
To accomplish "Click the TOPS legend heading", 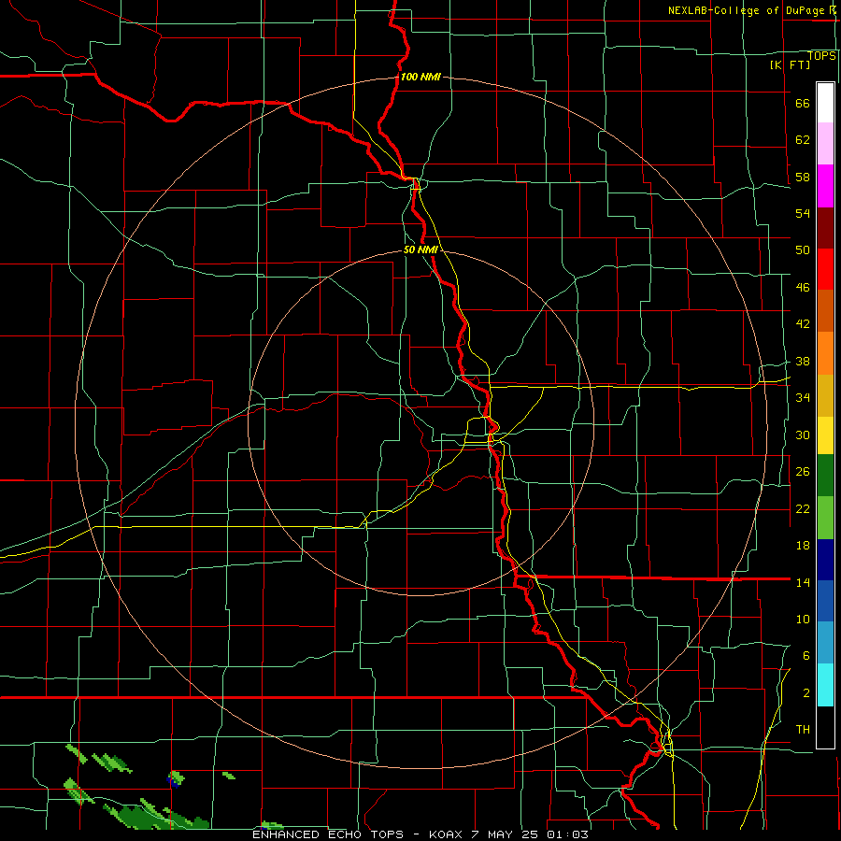I will click(821, 56).
